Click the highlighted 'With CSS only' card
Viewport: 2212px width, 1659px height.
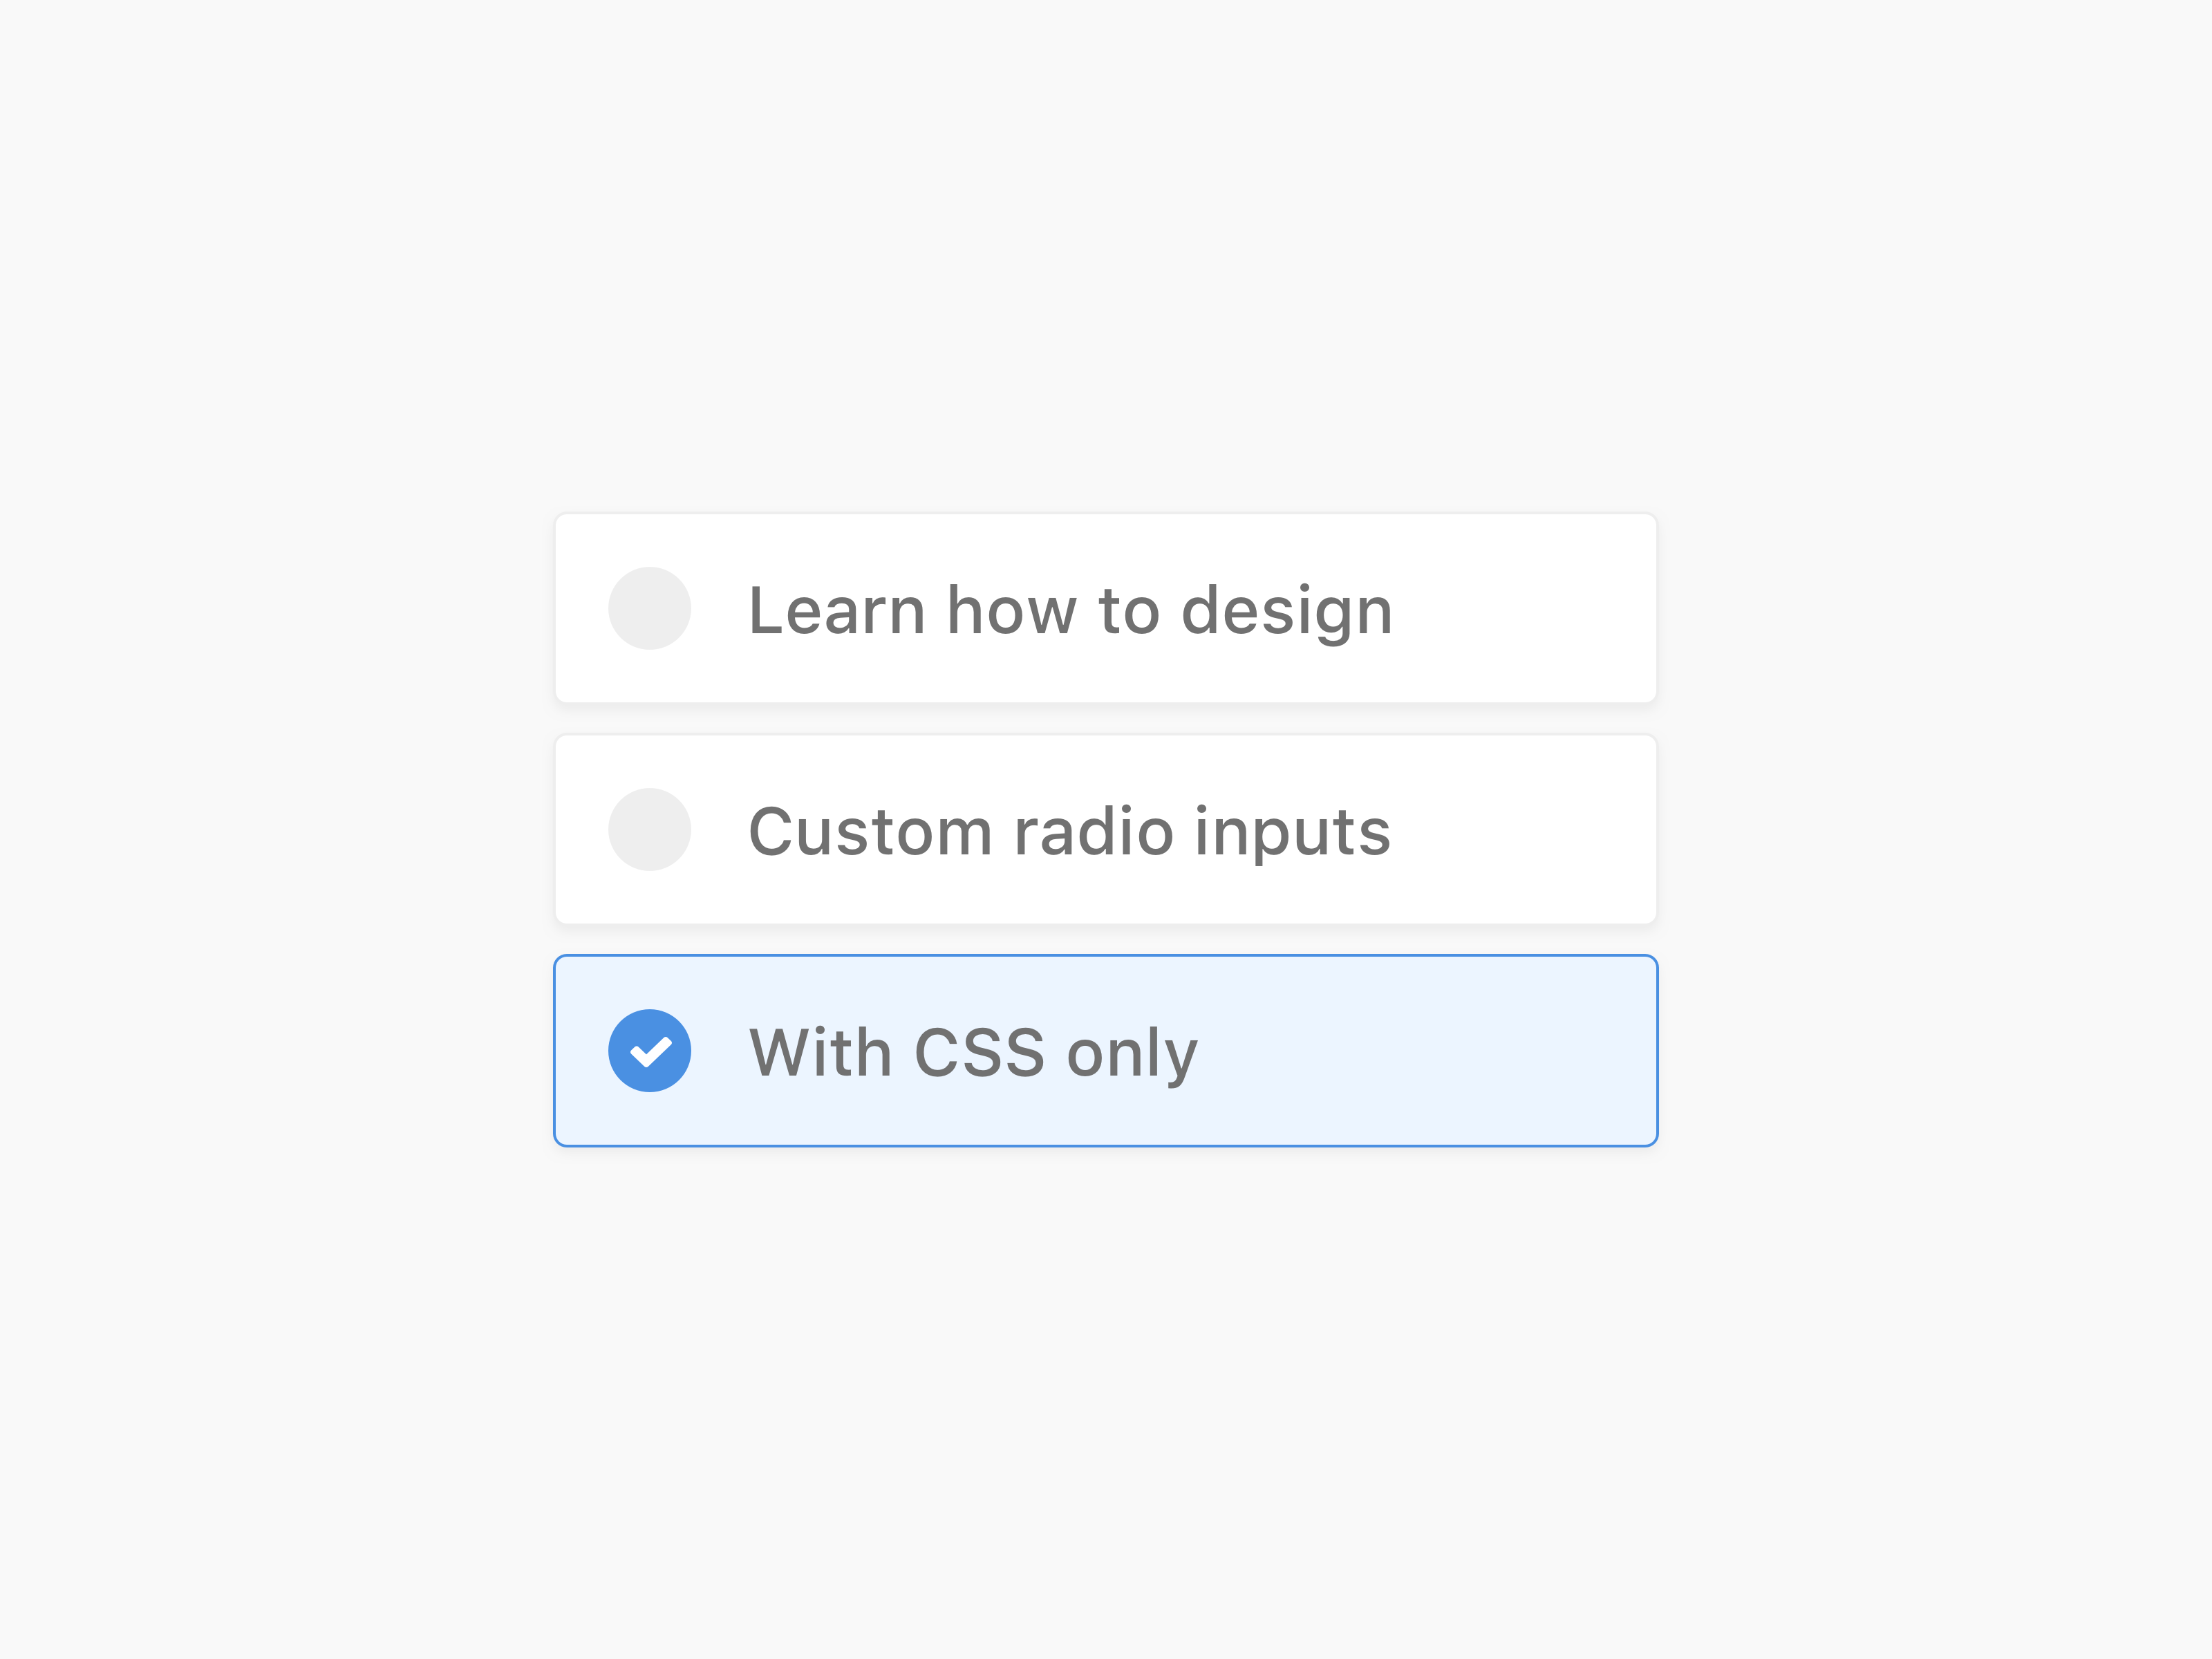click(1105, 1050)
